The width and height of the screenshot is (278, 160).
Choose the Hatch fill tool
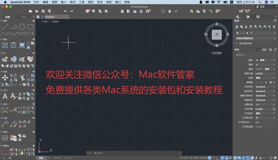click(5, 45)
